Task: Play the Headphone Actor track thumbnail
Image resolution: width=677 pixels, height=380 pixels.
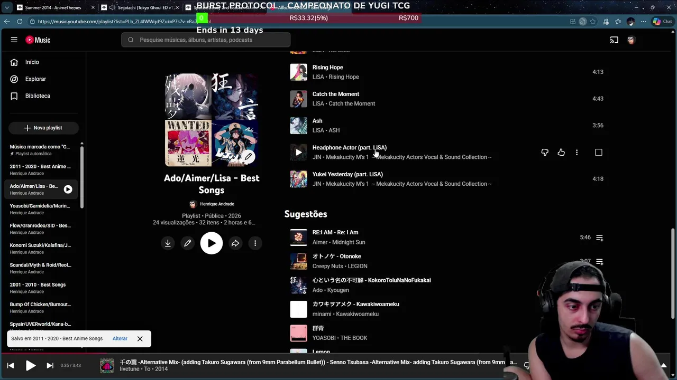Action: click(298, 153)
